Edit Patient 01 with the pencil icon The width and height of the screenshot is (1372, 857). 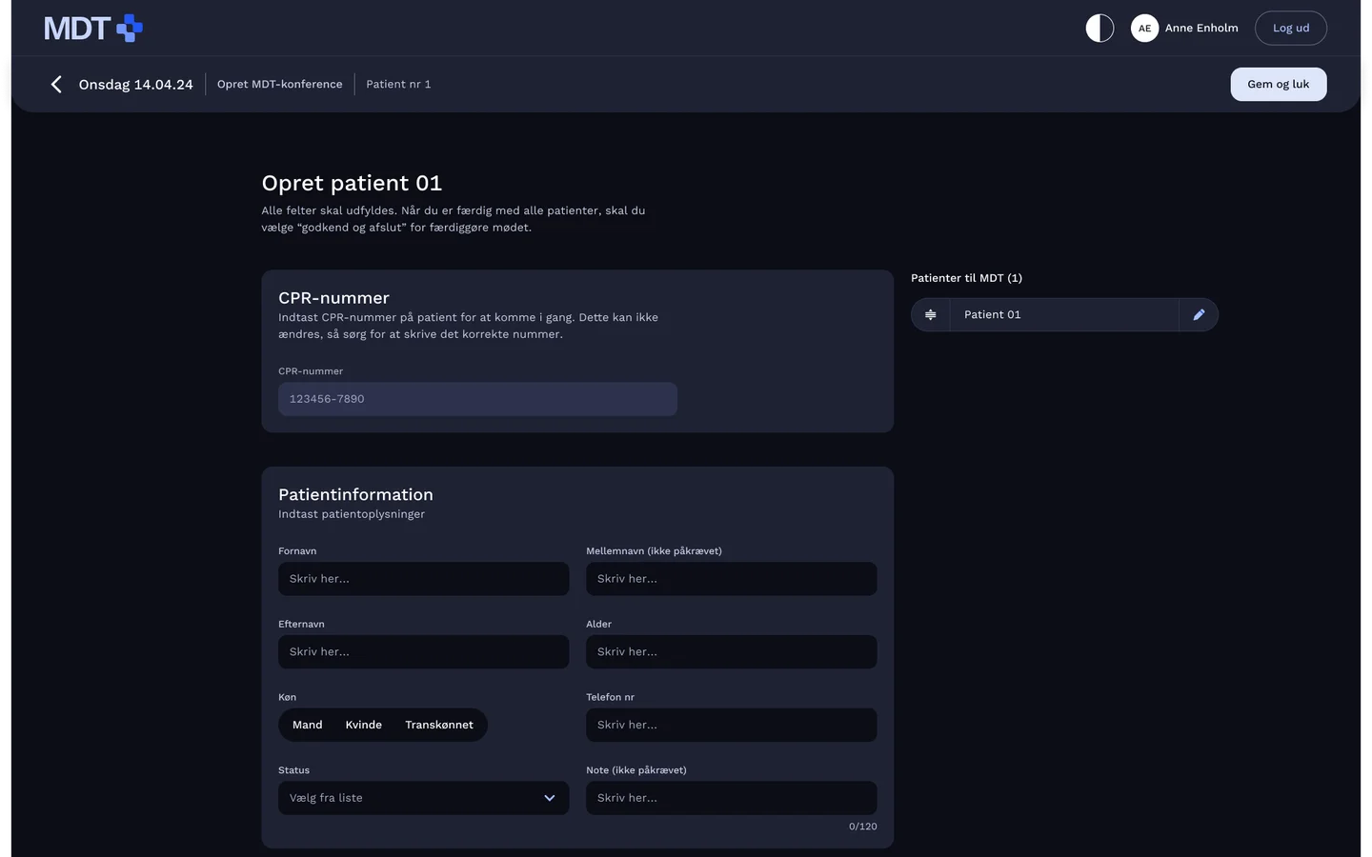coord(1199,315)
